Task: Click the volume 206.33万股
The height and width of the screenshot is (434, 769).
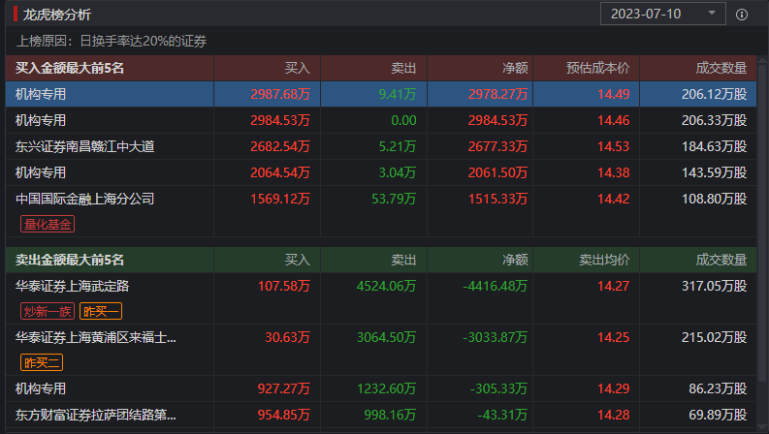Action: coord(714,120)
